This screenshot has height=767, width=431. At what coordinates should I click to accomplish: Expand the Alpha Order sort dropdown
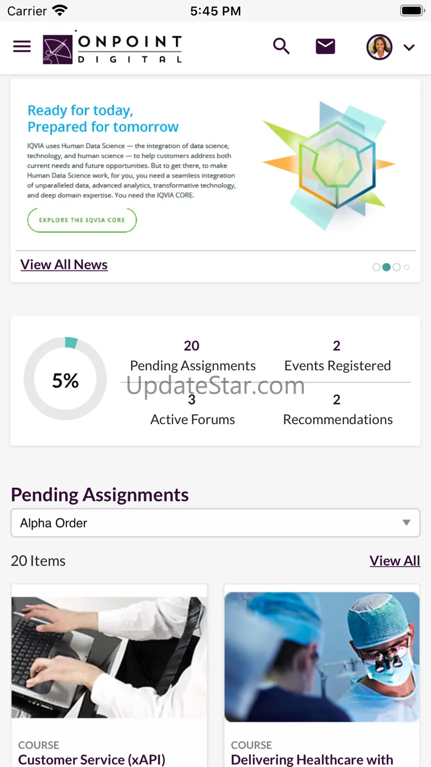click(215, 523)
